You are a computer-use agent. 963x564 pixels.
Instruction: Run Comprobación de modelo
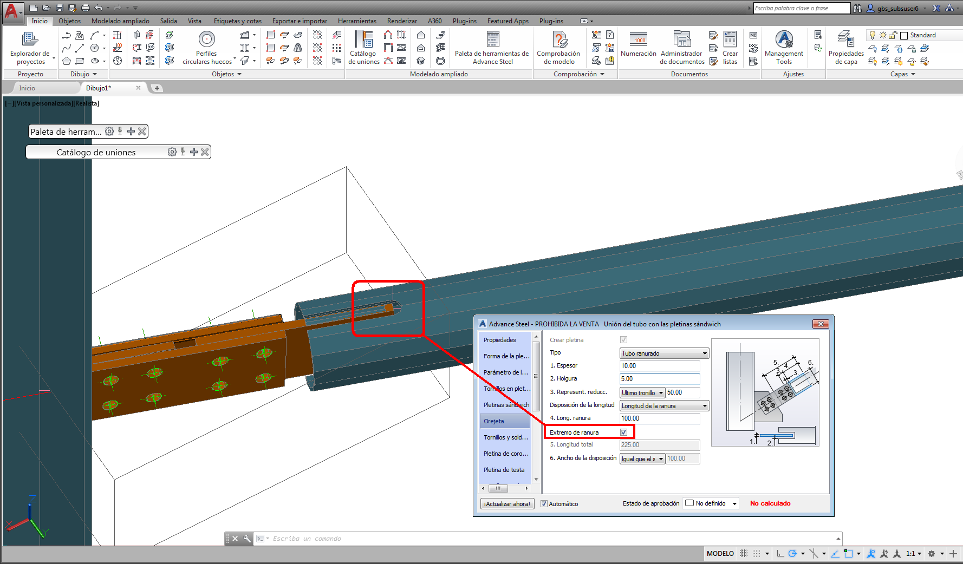coord(558,48)
